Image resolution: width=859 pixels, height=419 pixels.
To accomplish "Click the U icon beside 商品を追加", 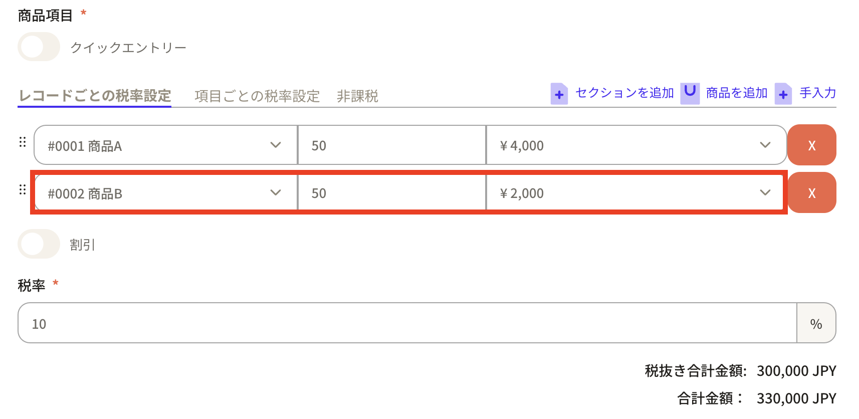I will pyautogui.click(x=690, y=93).
